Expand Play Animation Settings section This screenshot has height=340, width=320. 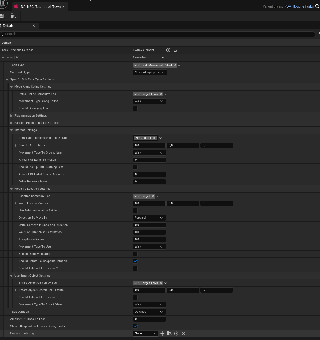click(x=11, y=116)
